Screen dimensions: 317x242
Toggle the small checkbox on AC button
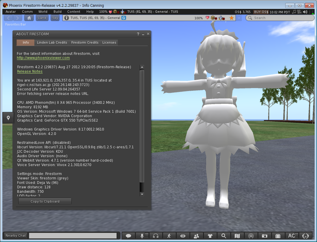297,235
